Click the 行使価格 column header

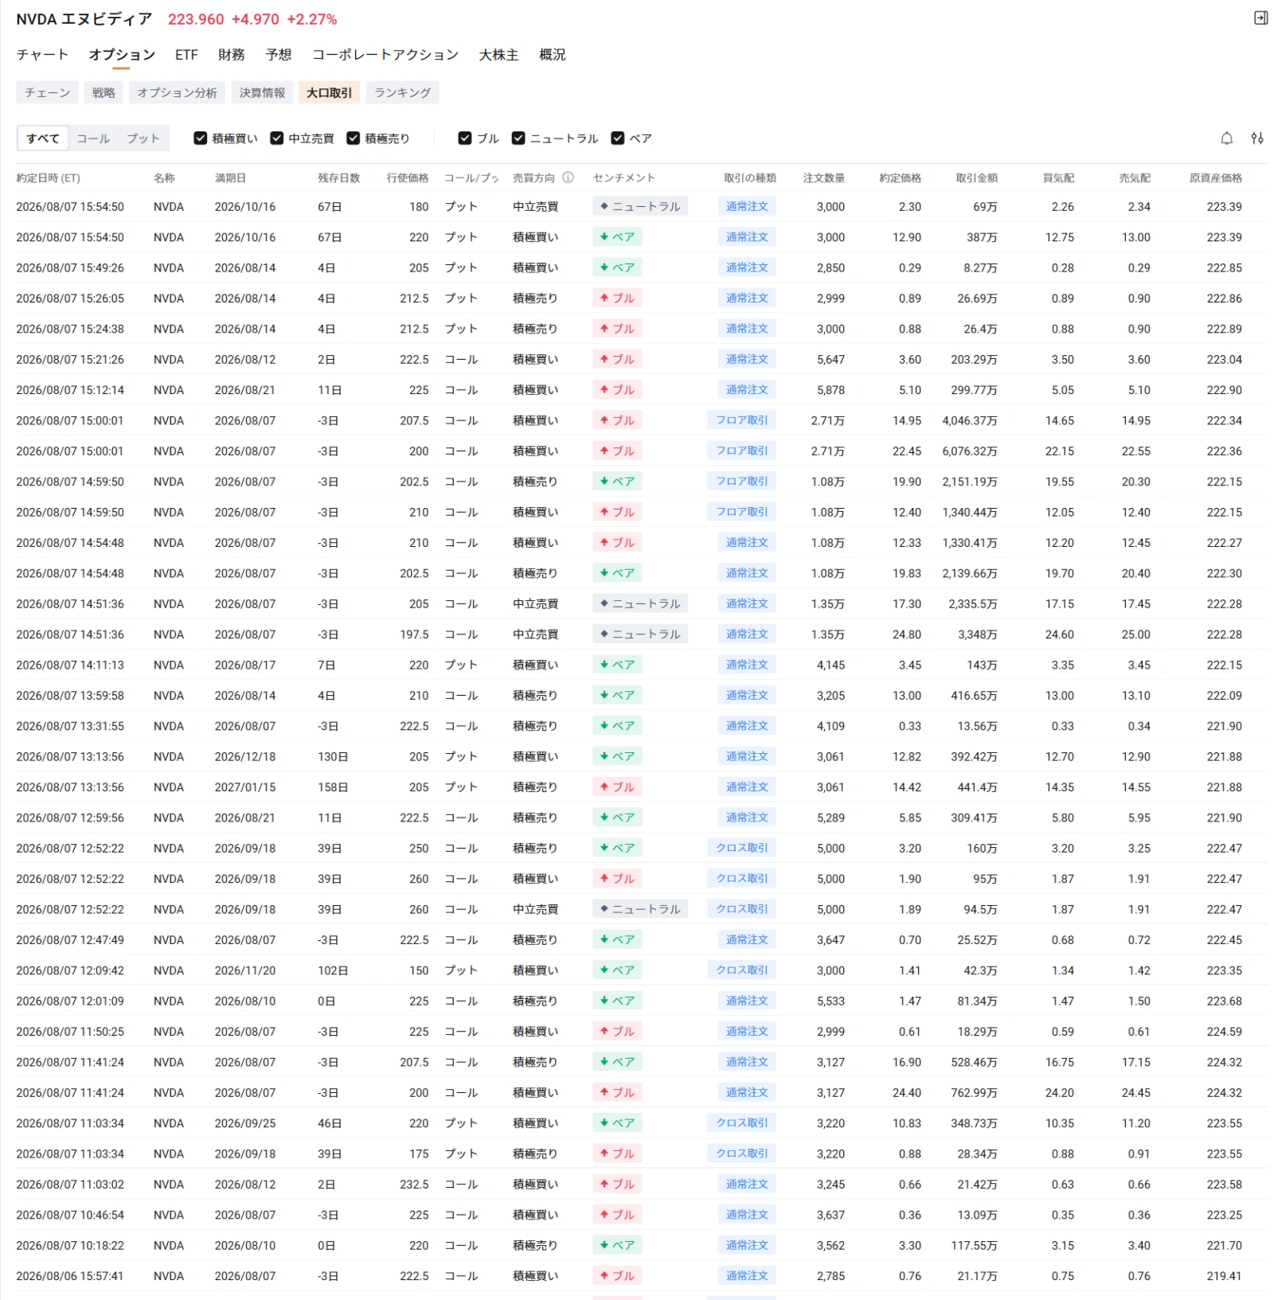tap(408, 178)
